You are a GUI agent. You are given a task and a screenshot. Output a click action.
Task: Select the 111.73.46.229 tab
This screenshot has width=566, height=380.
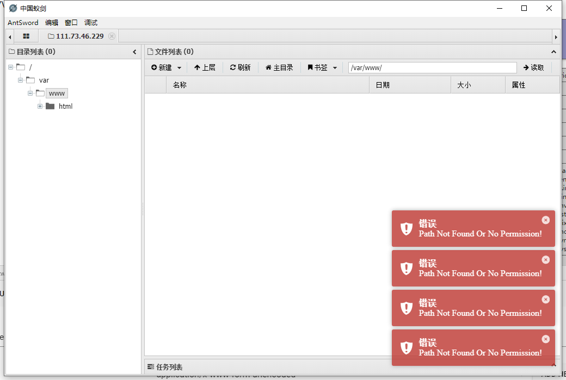(x=76, y=36)
